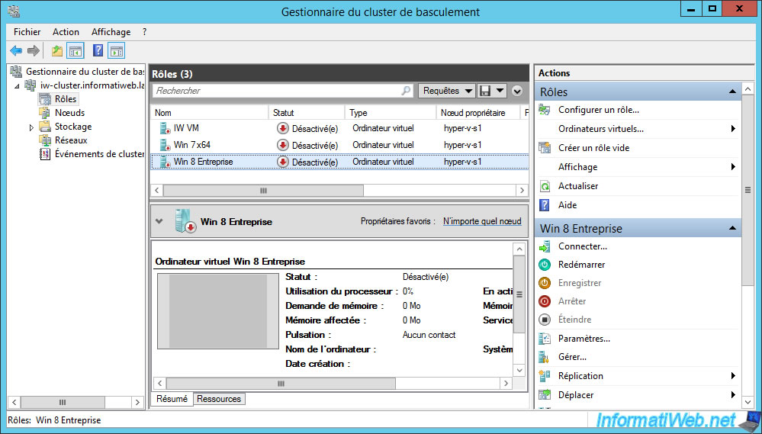This screenshot has height=434, width=762.
Task: Click the Win 8 Entreprise row icon
Action: coord(166,162)
